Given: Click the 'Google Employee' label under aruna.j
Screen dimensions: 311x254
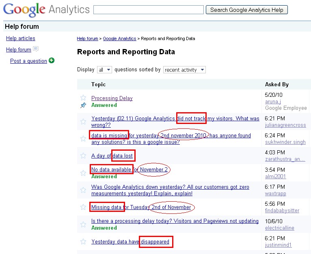Looking at the screenshot, I should [286, 108].
